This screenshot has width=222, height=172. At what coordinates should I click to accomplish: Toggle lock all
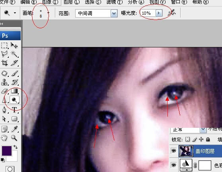click(208, 139)
